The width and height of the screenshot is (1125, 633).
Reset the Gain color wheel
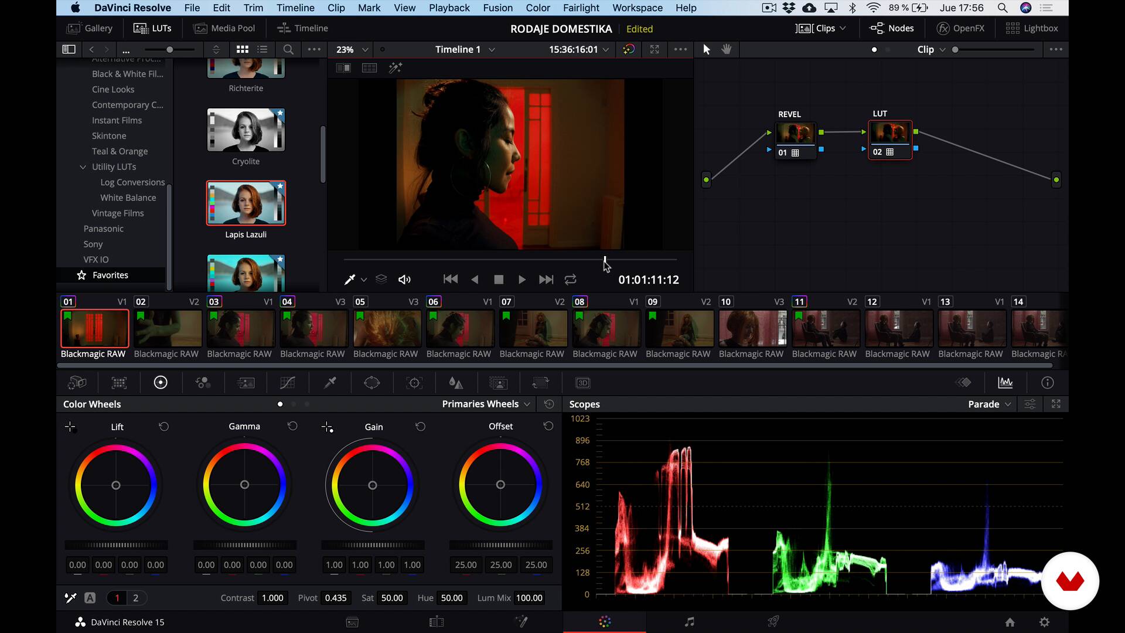(421, 427)
